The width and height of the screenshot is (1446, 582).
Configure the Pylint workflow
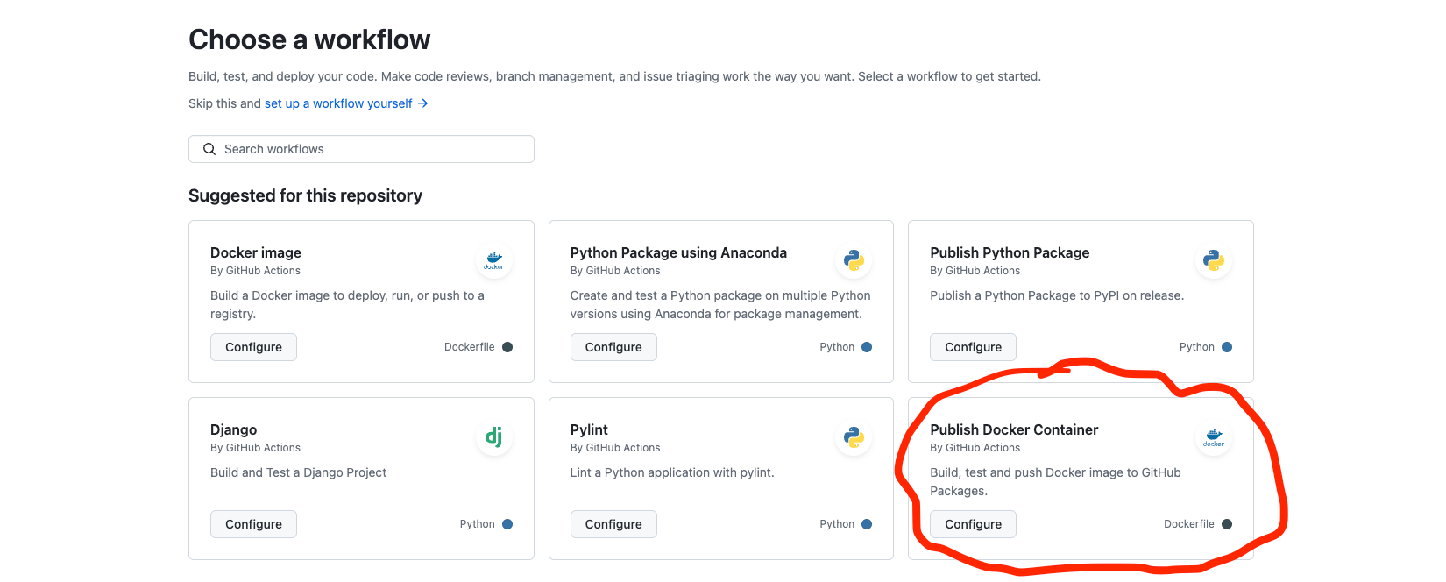pos(613,523)
